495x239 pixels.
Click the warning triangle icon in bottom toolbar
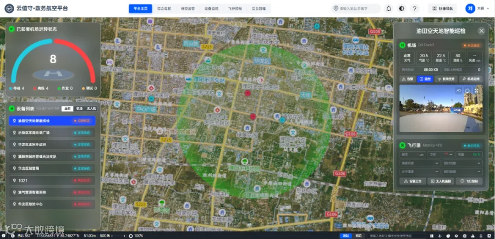(x=472, y=236)
